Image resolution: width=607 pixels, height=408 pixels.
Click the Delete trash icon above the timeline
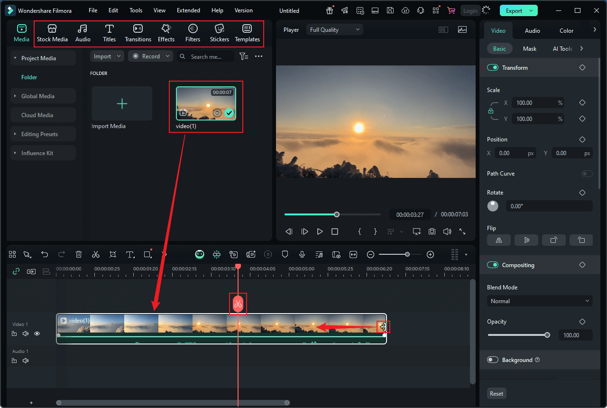79,254
